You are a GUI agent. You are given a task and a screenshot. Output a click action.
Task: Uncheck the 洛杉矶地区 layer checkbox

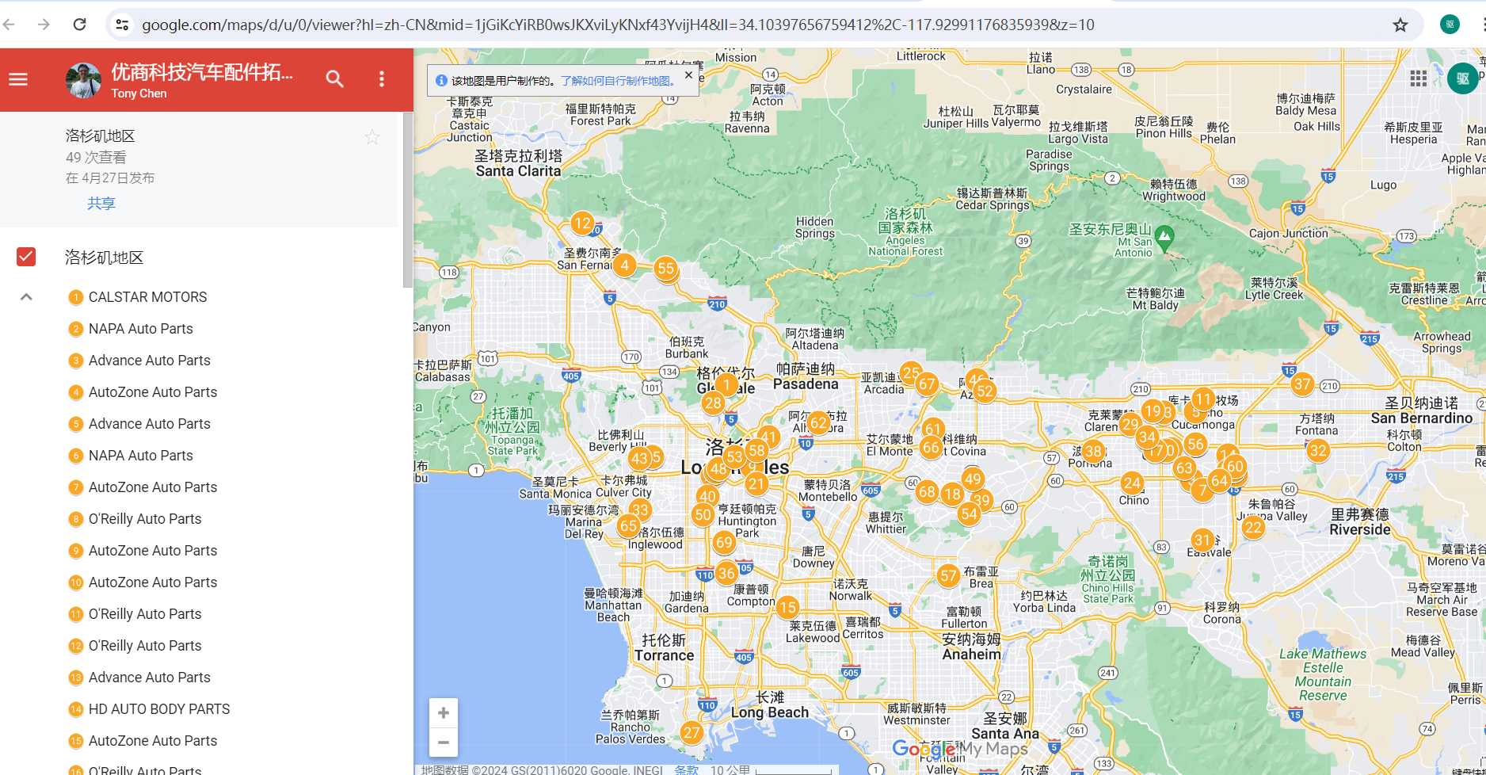pyautogui.click(x=26, y=257)
